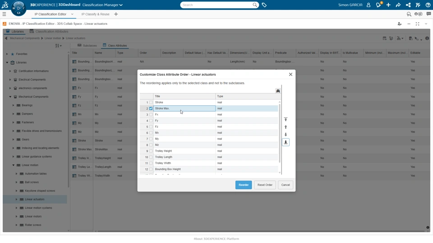Open the user profile icon
This screenshot has width=433, height=243.
pyautogui.click(x=369, y=5)
